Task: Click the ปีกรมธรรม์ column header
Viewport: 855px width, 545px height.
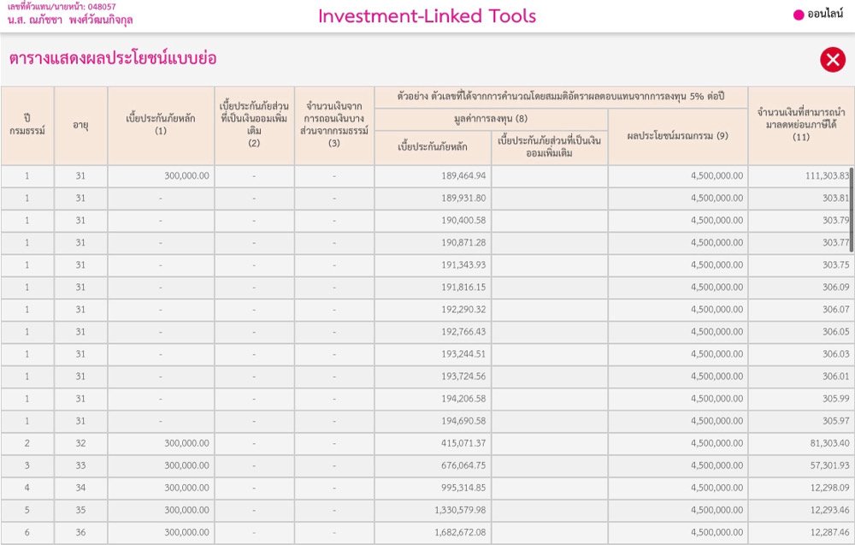Action: point(27,125)
